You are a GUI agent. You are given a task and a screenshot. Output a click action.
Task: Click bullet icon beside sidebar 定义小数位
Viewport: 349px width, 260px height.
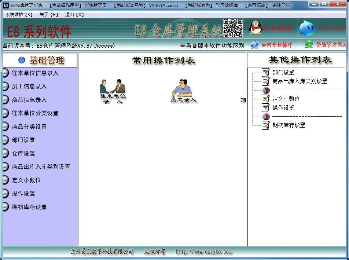(x=5, y=180)
